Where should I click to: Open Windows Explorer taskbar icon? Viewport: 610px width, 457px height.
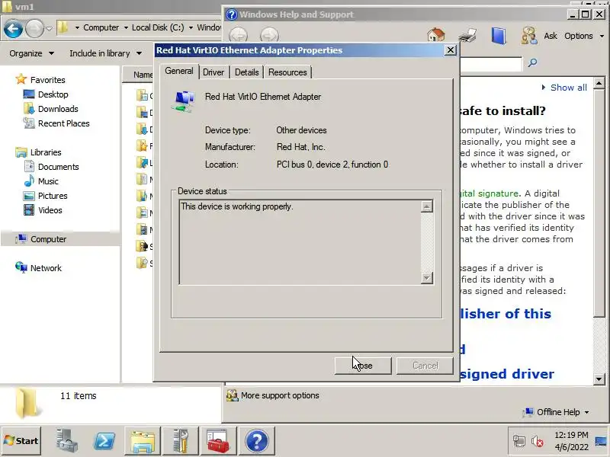pos(143,441)
